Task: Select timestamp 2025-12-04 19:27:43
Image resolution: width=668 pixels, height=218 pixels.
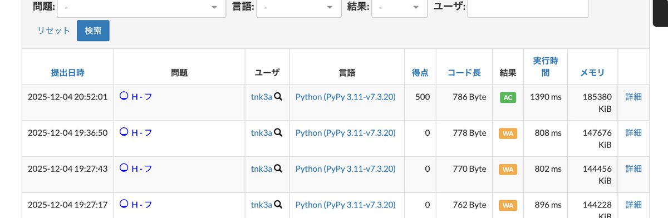Action: (x=67, y=169)
